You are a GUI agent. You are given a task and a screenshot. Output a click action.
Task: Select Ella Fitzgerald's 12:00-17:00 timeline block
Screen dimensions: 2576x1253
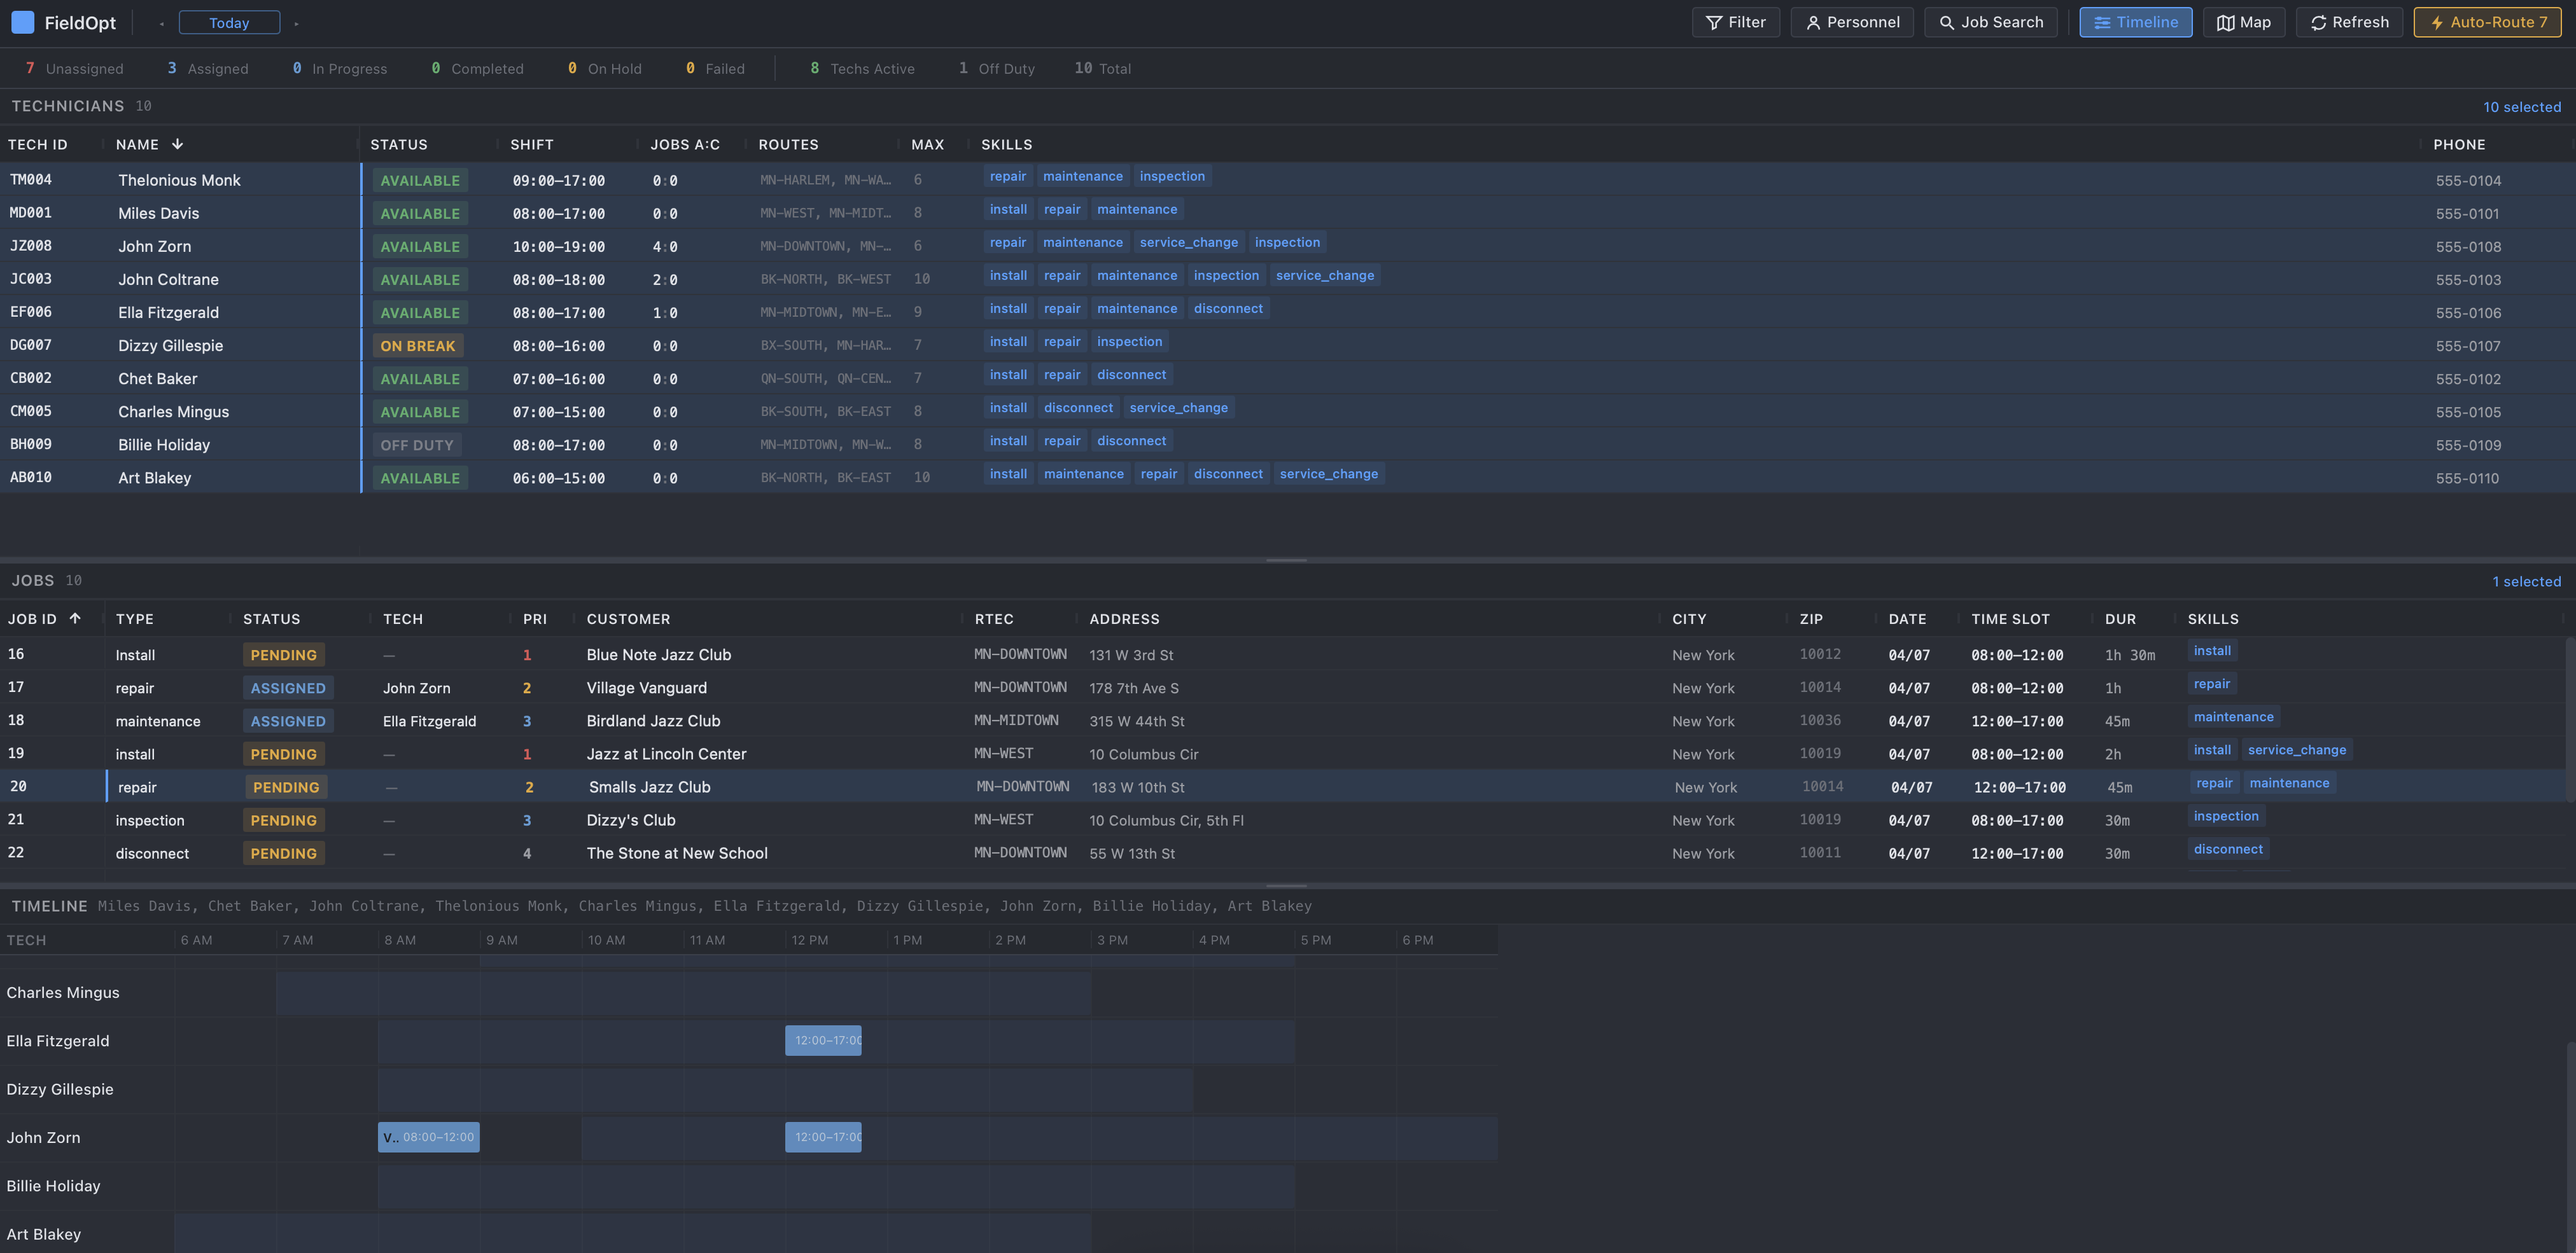coord(823,1040)
